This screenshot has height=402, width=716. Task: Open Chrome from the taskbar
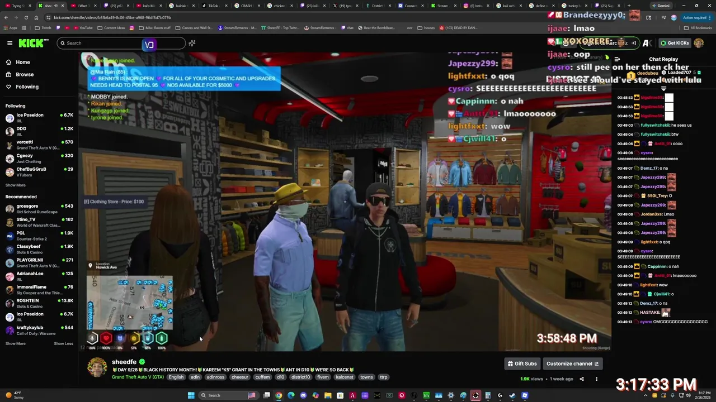tap(279, 395)
